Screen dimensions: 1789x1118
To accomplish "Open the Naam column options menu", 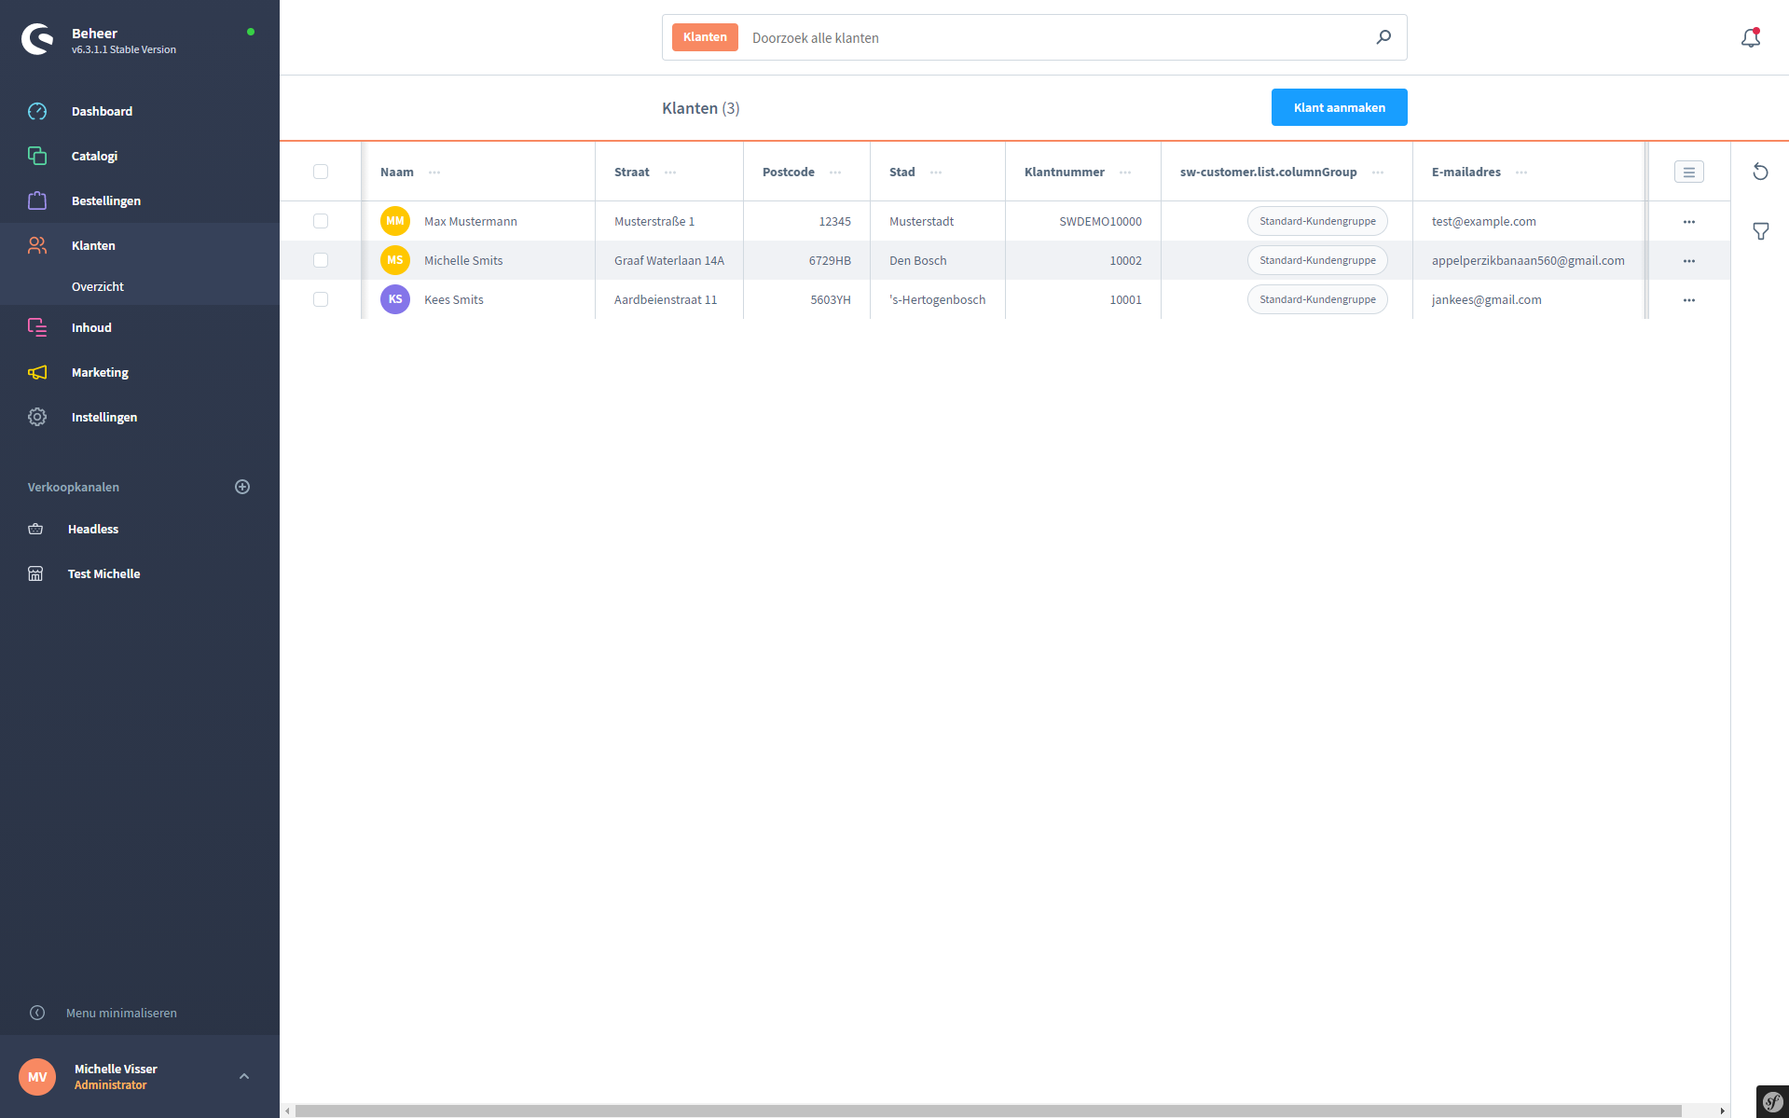I will click(434, 173).
